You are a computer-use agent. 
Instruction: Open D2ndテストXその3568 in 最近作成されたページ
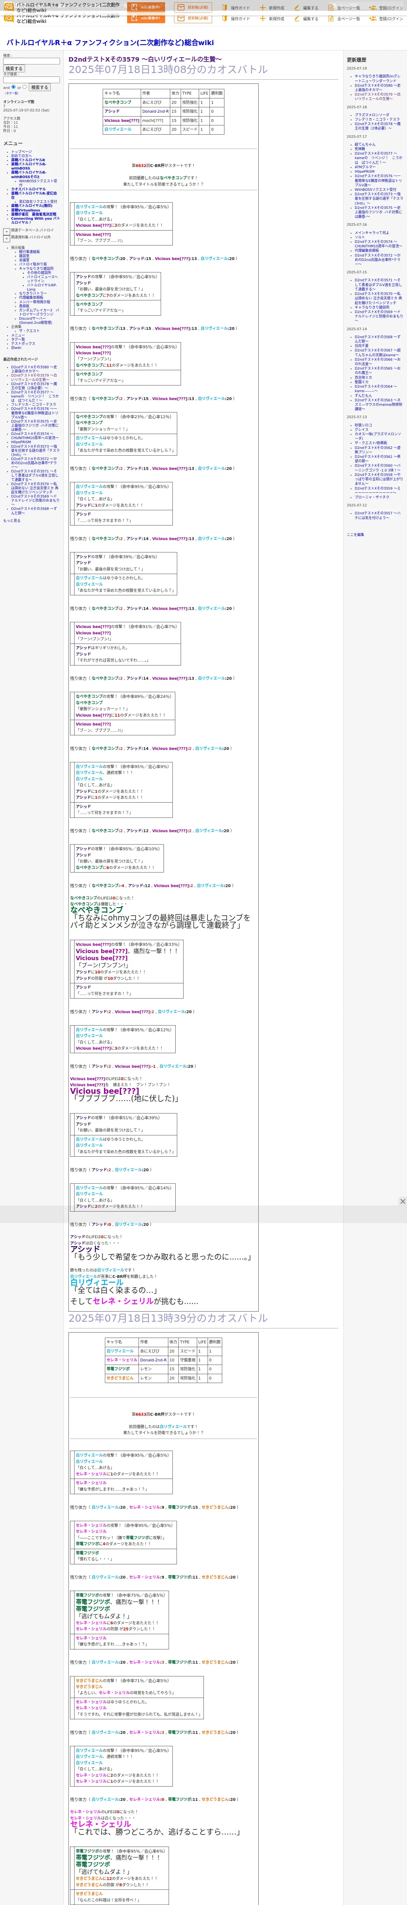(x=34, y=510)
